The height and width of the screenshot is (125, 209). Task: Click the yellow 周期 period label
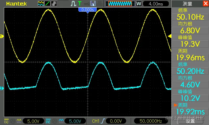[x=183, y=51]
